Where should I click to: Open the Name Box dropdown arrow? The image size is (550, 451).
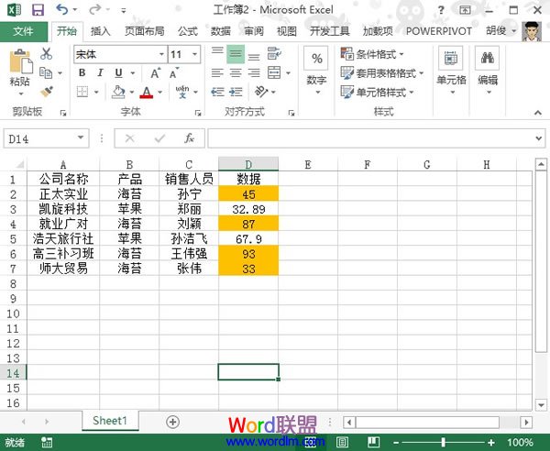click(81, 137)
